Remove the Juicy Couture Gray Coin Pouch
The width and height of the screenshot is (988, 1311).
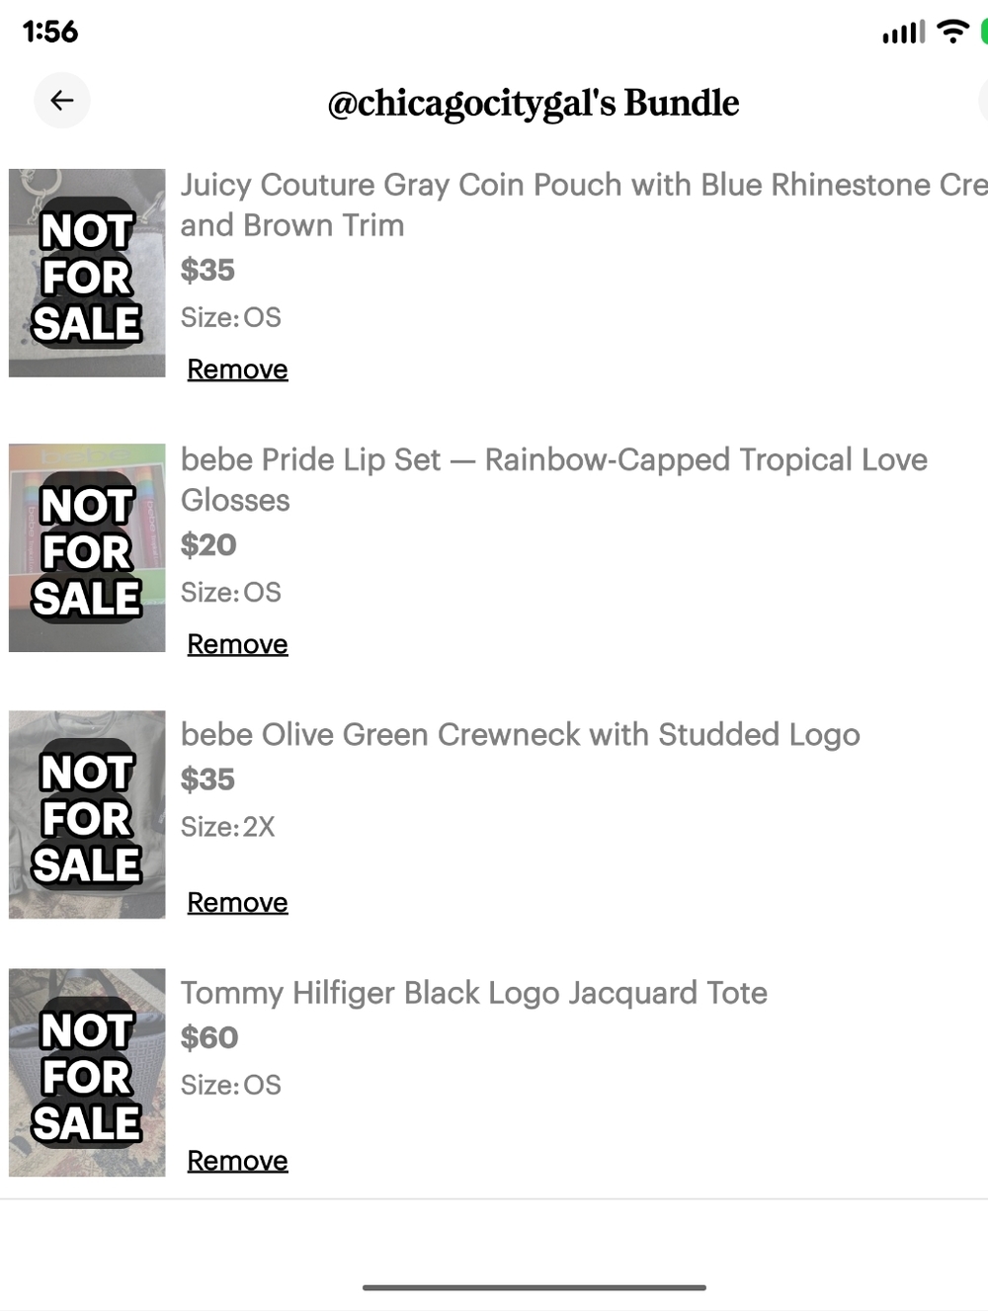coord(237,369)
